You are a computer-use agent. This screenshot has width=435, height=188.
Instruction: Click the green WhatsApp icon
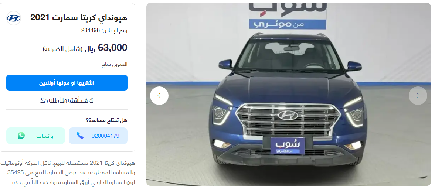pyautogui.click(x=21, y=136)
